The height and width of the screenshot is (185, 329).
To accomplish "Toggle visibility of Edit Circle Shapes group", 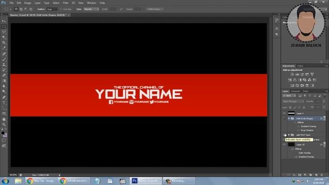I will click(x=284, y=119).
